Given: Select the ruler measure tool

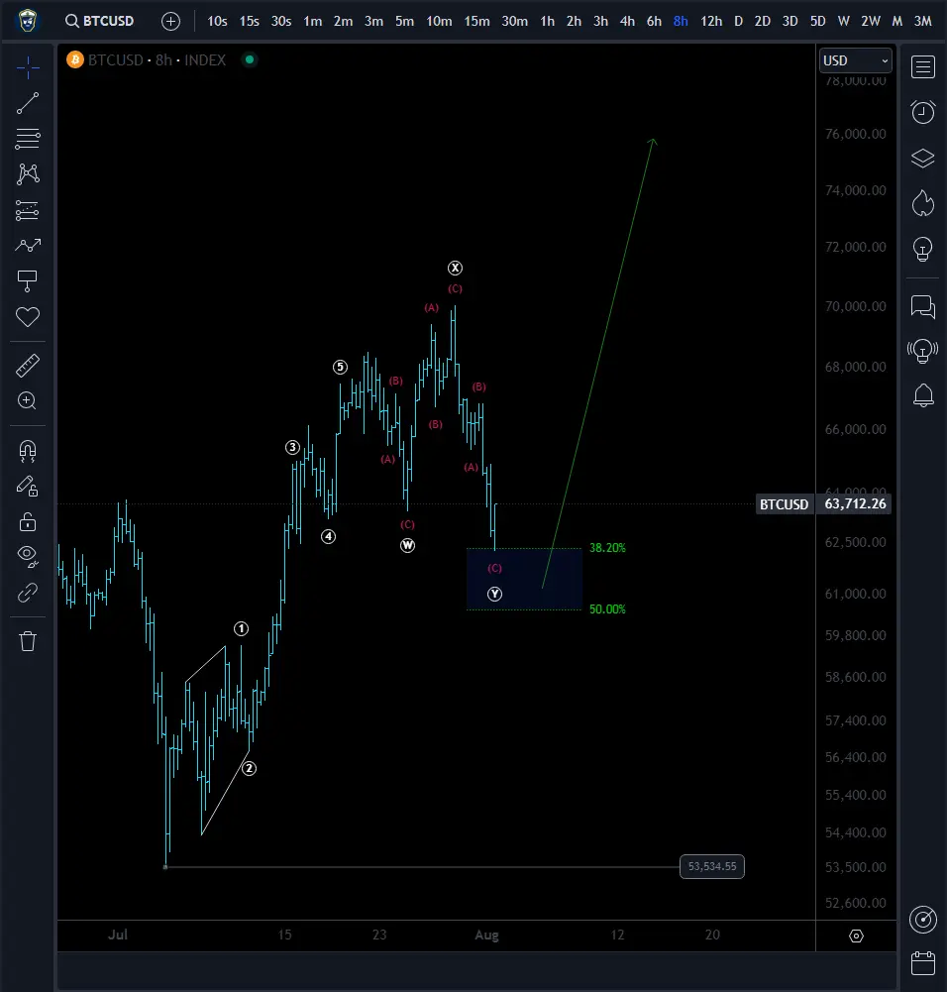Looking at the screenshot, I should (28, 365).
